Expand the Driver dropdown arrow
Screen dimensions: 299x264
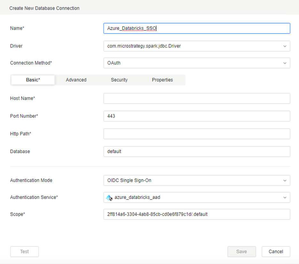pos(285,46)
